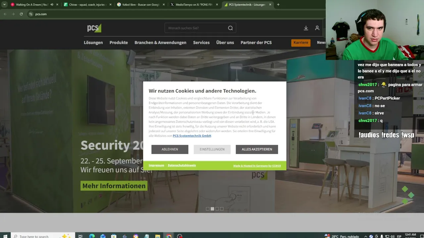Go back with the browser back arrow

(5, 14)
